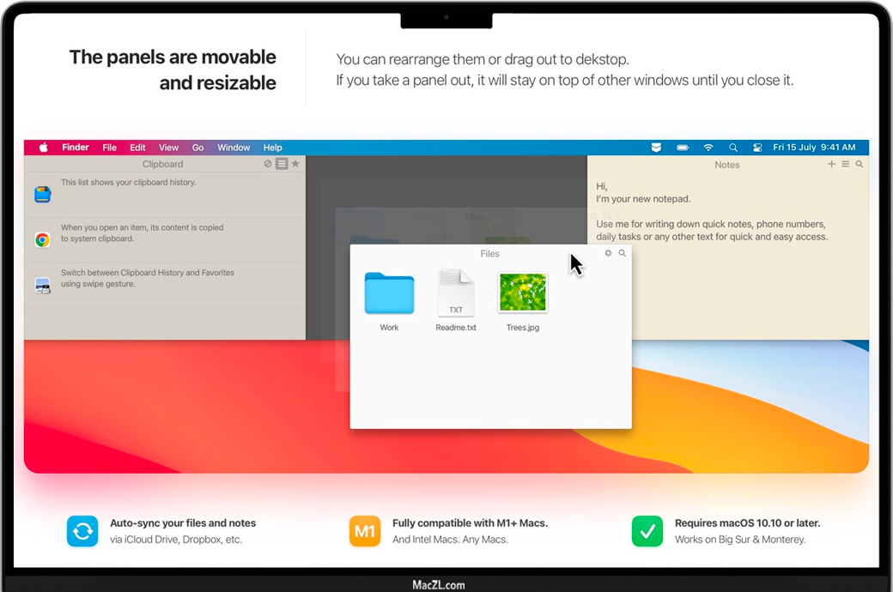
Task: Click the Files panel search icon
Action: [623, 253]
